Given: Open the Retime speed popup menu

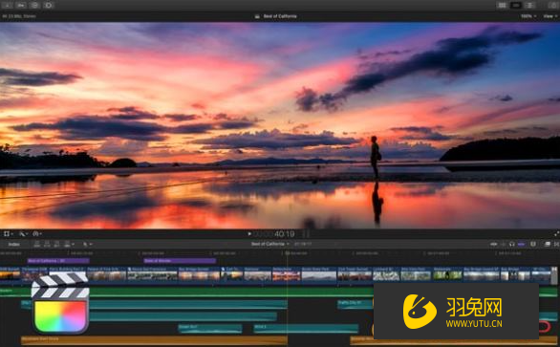Looking at the screenshot, I should pos(37,233).
